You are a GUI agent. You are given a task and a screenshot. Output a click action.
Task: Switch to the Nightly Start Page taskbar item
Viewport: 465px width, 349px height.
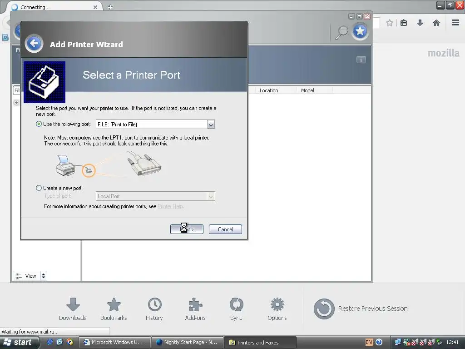pyautogui.click(x=188, y=343)
